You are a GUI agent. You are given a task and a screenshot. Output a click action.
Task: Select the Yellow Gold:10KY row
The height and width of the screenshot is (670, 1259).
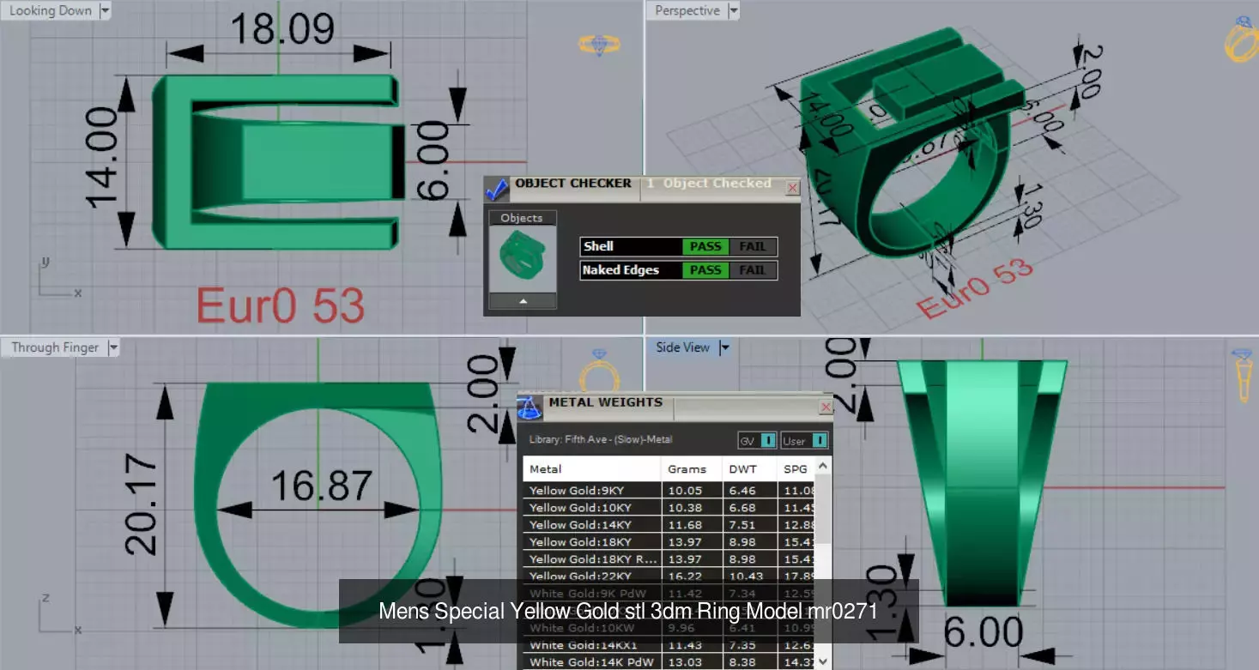click(669, 508)
